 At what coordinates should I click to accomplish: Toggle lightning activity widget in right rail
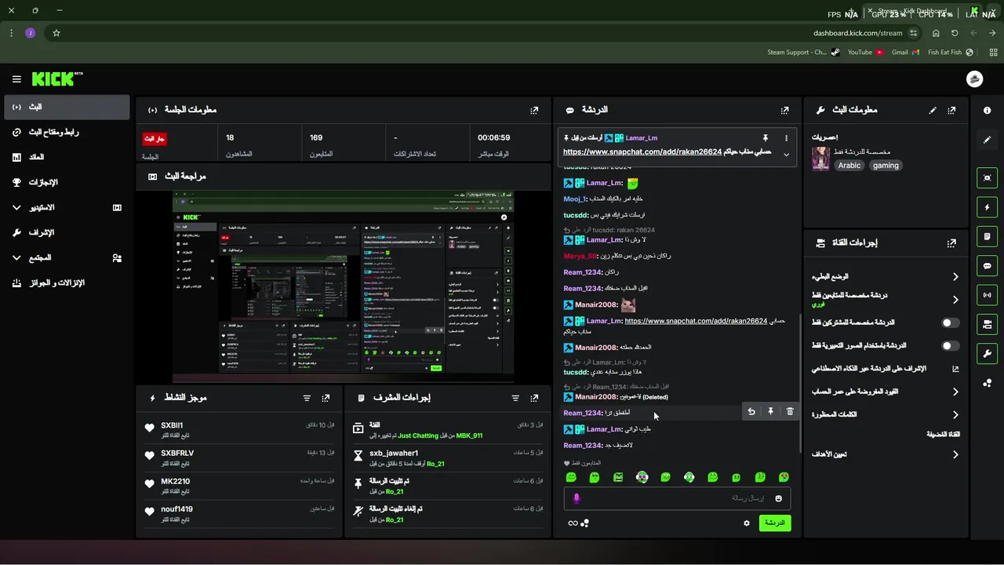click(x=987, y=207)
